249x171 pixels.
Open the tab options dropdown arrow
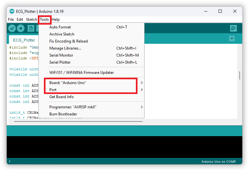(x=232, y=38)
